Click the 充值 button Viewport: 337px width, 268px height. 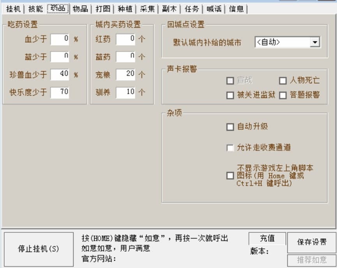pyautogui.click(x=267, y=238)
